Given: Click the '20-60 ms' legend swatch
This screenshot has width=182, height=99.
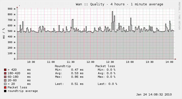Looking at the screenshot, I should pos(5,80).
